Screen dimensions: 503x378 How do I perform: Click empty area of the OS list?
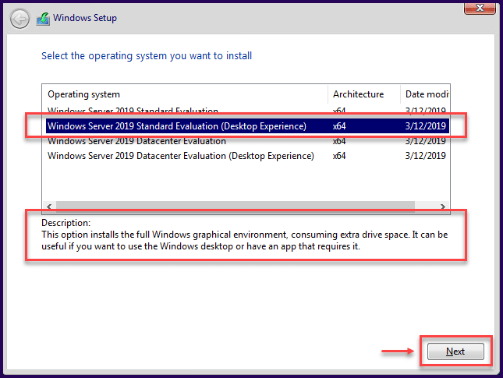tap(246, 182)
